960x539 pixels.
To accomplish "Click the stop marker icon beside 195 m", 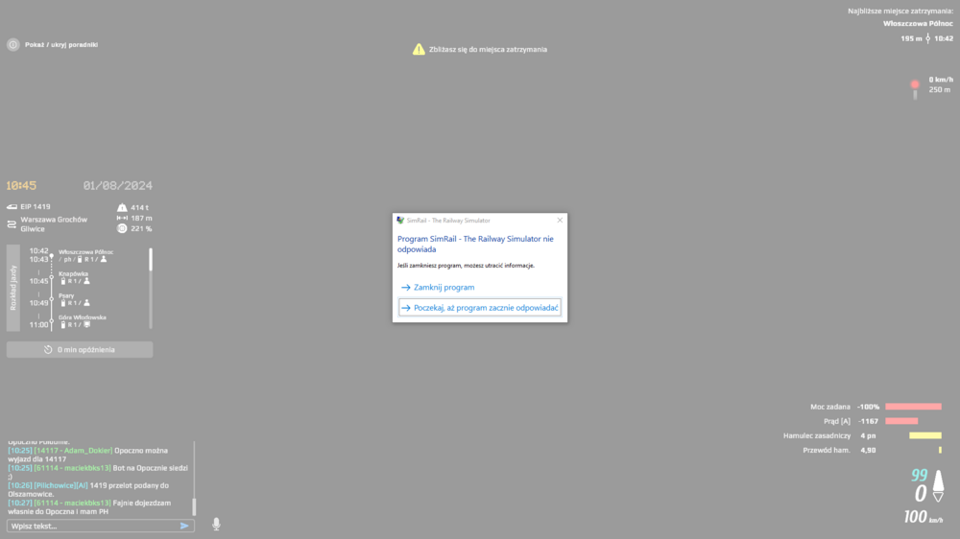I will (x=927, y=38).
